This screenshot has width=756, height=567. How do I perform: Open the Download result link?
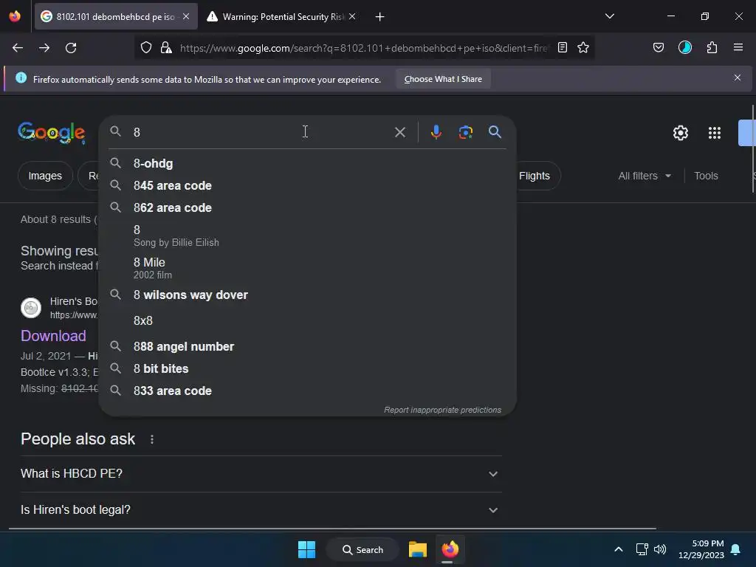pyautogui.click(x=53, y=336)
